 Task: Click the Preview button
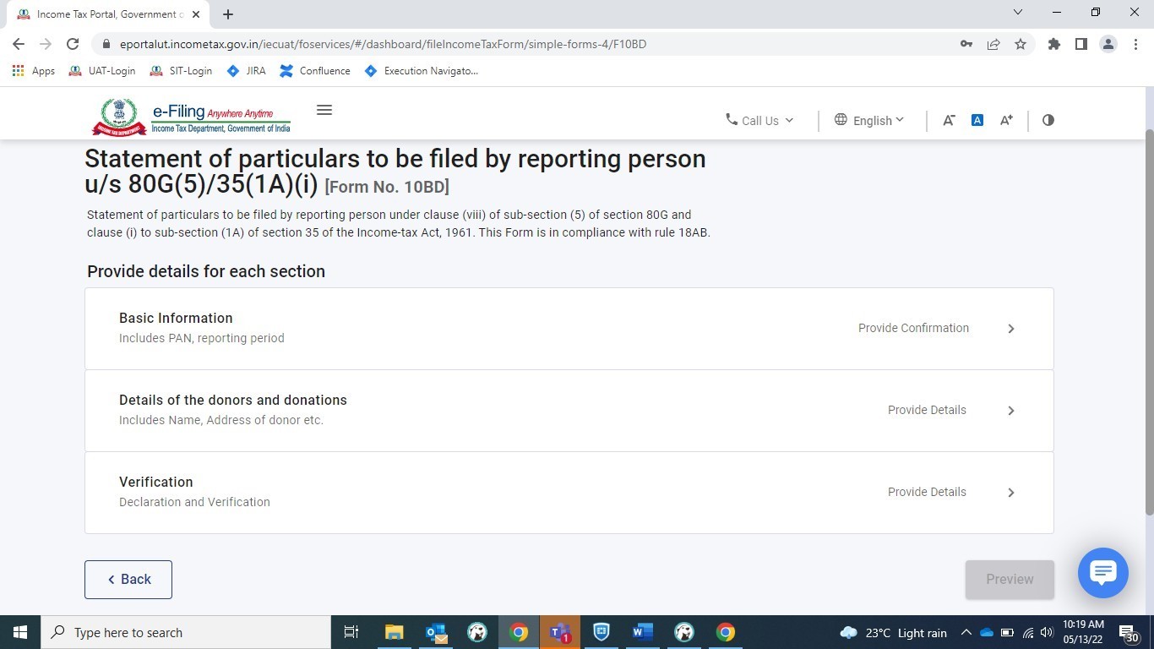pos(1010,580)
